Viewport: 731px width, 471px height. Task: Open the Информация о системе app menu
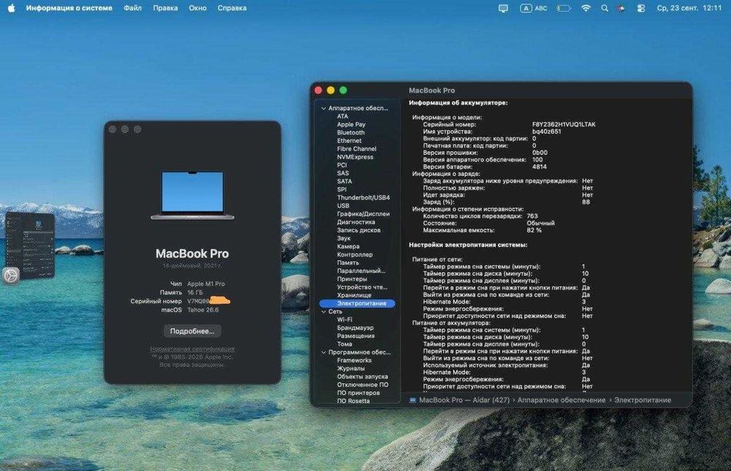[x=69, y=8]
